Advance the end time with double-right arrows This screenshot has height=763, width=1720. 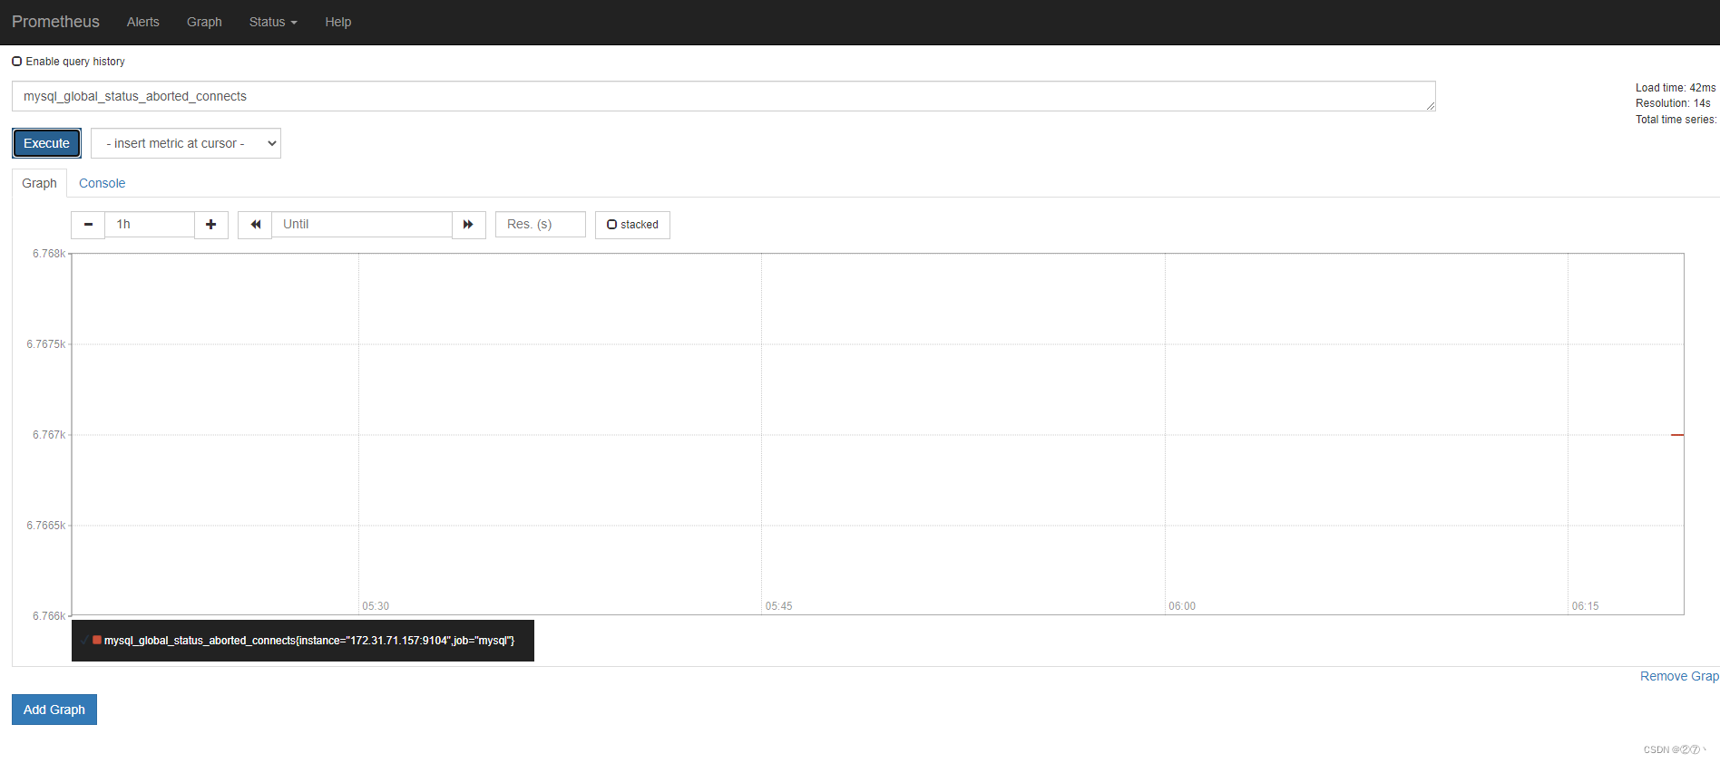click(469, 225)
